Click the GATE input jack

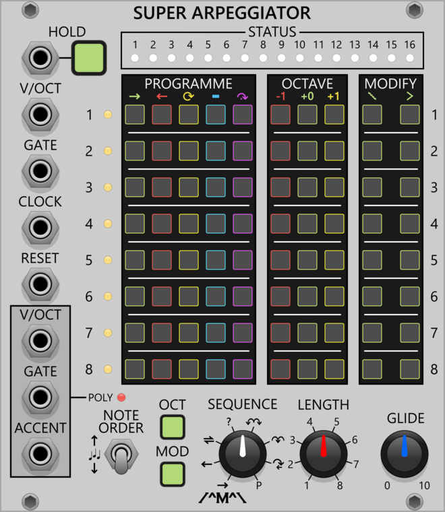pyautogui.click(x=40, y=170)
